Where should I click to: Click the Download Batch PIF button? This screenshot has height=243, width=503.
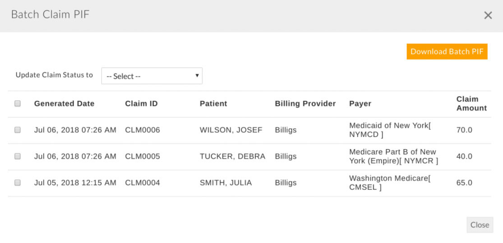pos(447,51)
